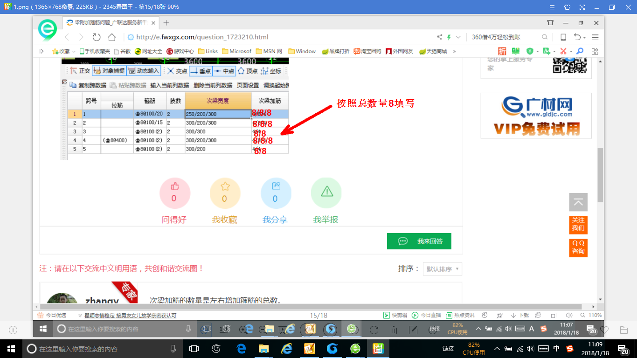637x358 pixels.
Task: Show hidden tray icons chevron on Windows taskbar
Action: (x=498, y=349)
